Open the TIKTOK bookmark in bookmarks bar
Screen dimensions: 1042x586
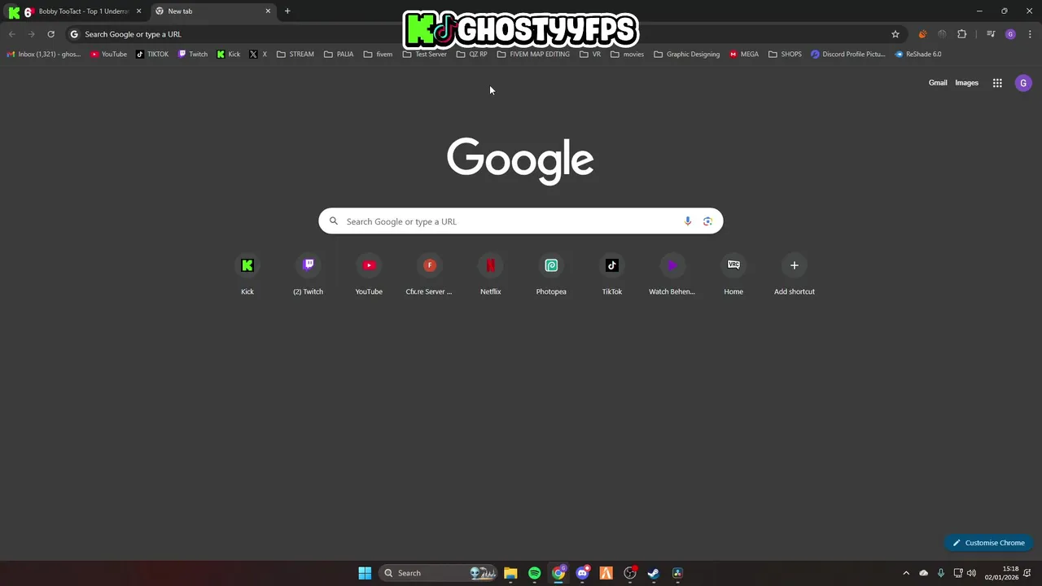pyautogui.click(x=152, y=55)
